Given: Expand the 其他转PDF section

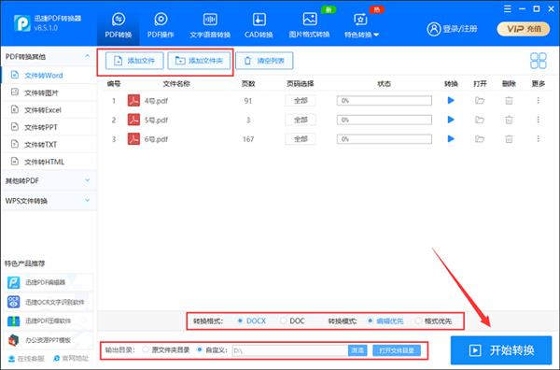Looking at the screenshot, I should pyautogui.click(x=48, y=180).
